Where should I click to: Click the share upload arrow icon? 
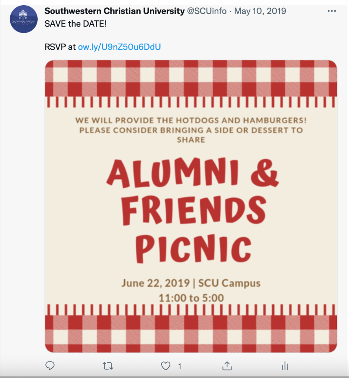pyautogui.click(x=227, y=366)
